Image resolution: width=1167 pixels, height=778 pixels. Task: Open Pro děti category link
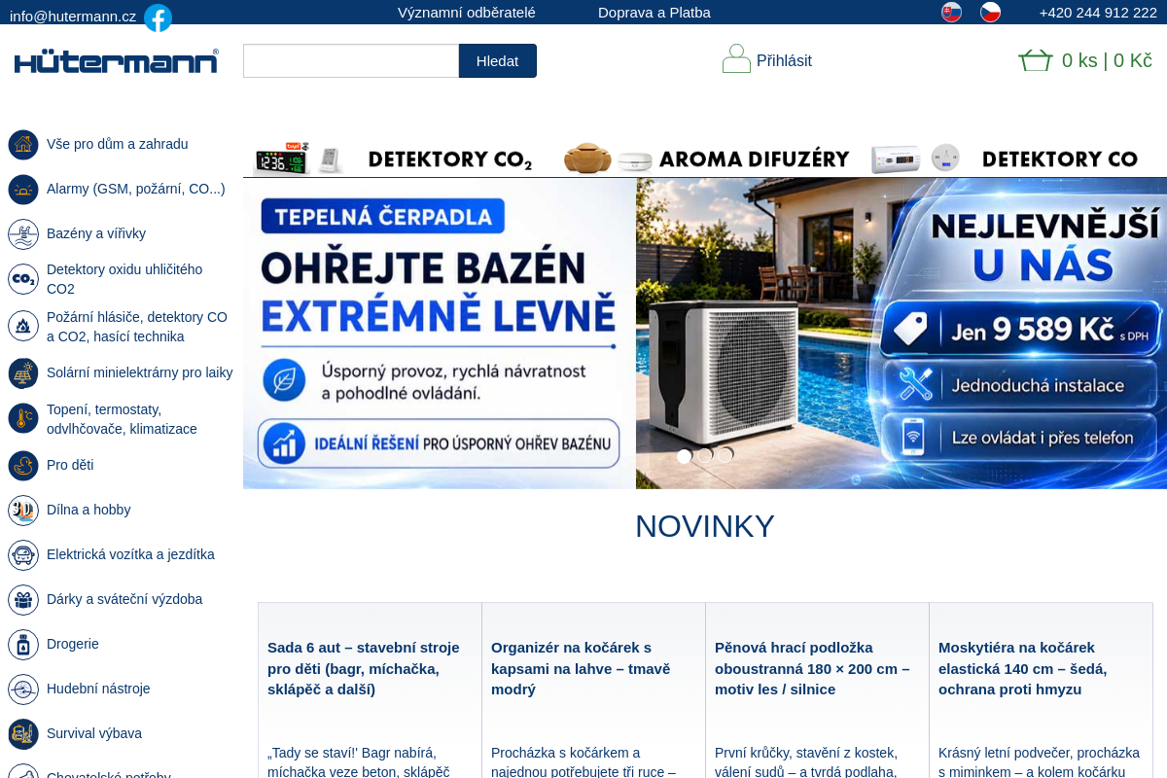tap(70, 465)
